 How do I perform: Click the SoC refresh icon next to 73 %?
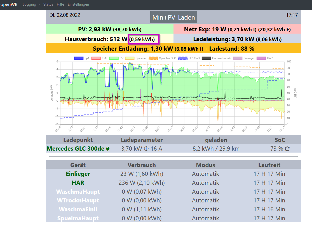(x=287, y=149)
